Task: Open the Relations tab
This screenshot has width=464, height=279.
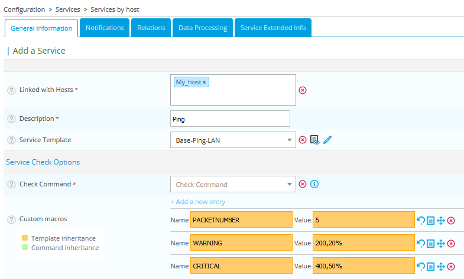Action: (151, 28)
